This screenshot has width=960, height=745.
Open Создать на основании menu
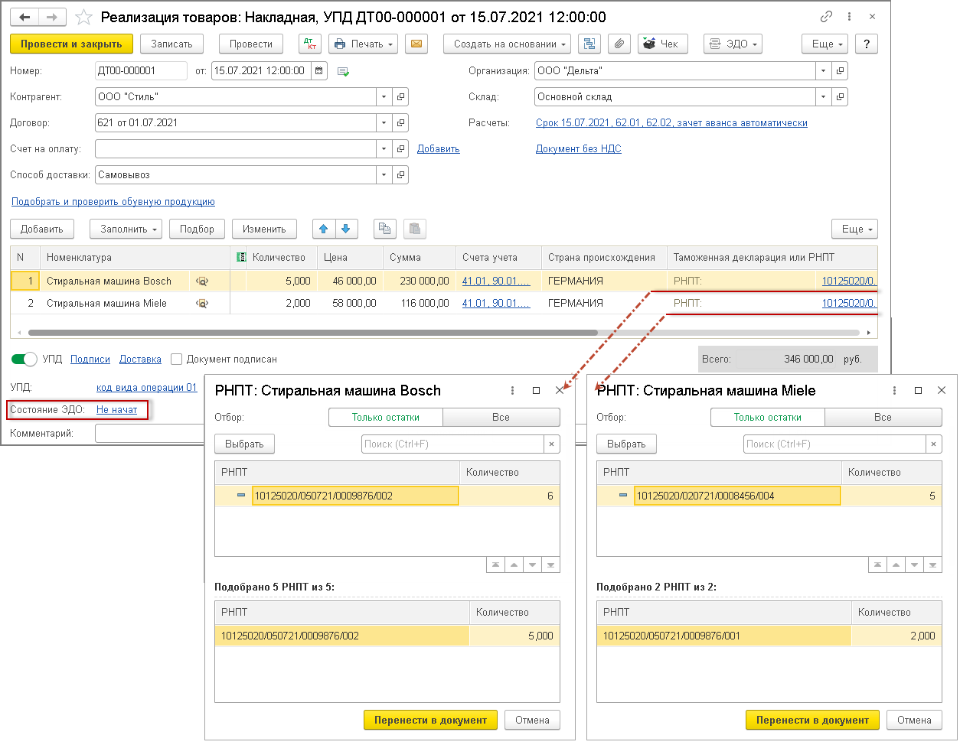coord(507,44)
